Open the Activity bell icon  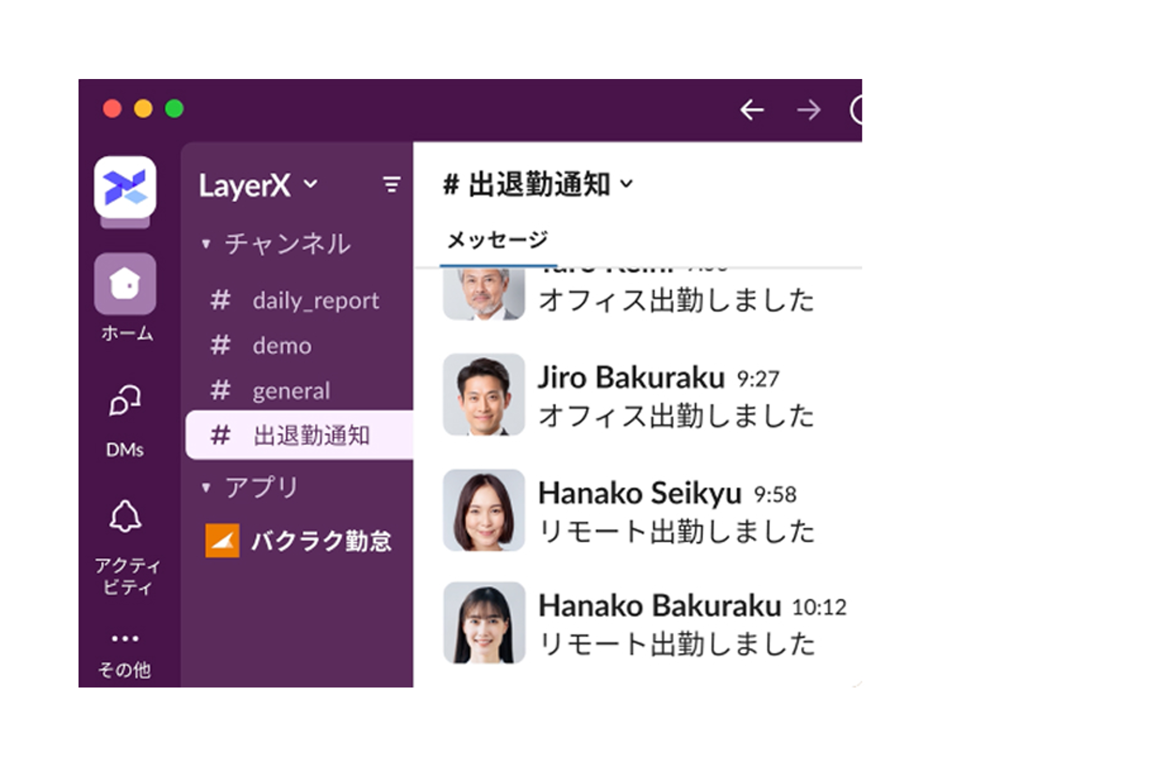125,516
